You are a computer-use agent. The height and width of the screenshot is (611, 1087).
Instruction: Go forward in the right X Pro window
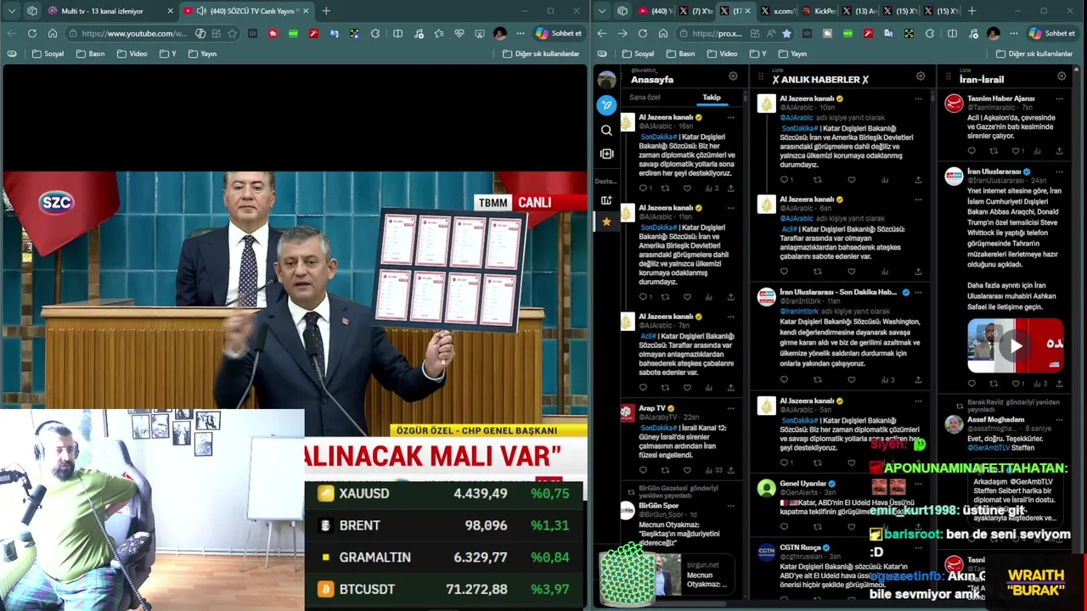[622, 33]
